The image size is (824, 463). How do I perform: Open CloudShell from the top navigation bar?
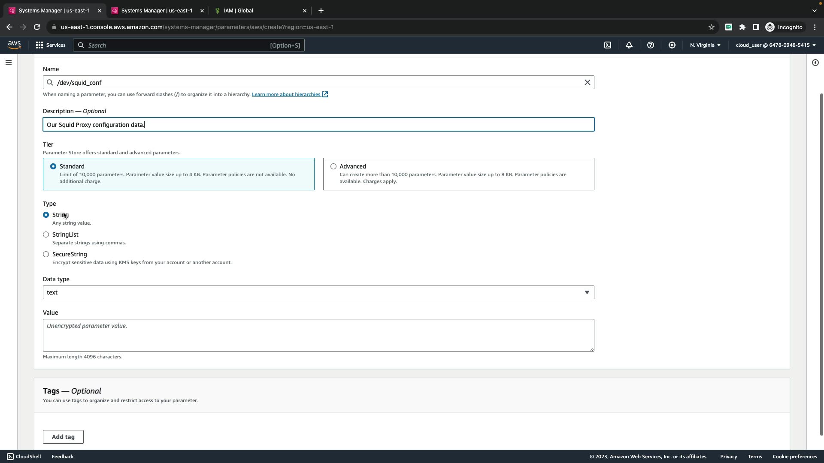tap(608, 45)
